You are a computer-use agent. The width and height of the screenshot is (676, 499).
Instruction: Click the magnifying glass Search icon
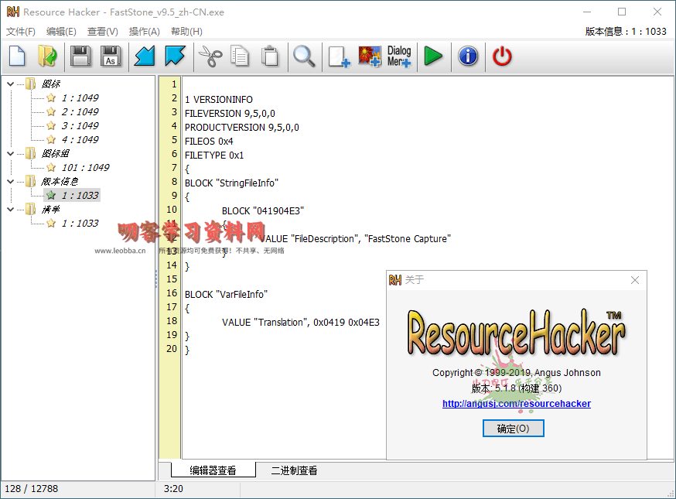pyautogui.click(x=303, y=56)
